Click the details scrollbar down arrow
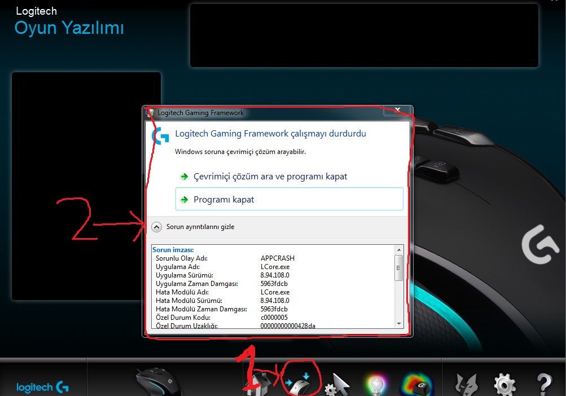This screenshot has width=566, height=396. (399, 324)
